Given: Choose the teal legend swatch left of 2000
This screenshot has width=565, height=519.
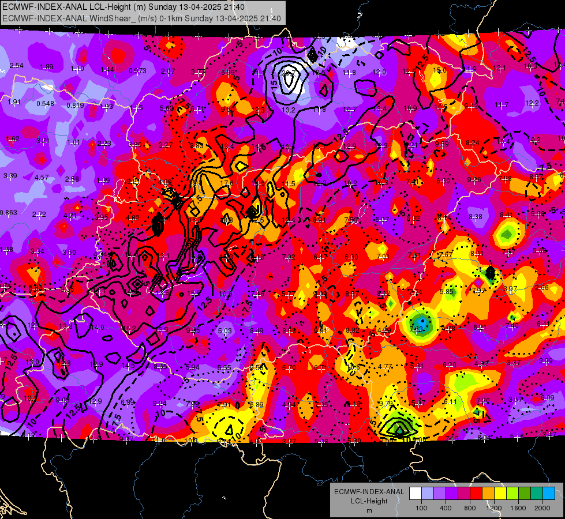Looking at the screenshot, I should click(x=537, y=494).
